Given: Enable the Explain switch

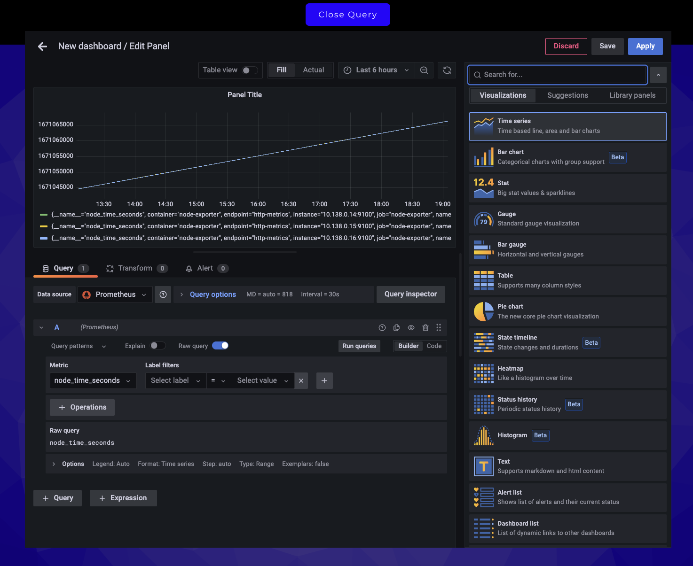Looking at the screenshot, I should pyautogui.click(x=158, y=346).
